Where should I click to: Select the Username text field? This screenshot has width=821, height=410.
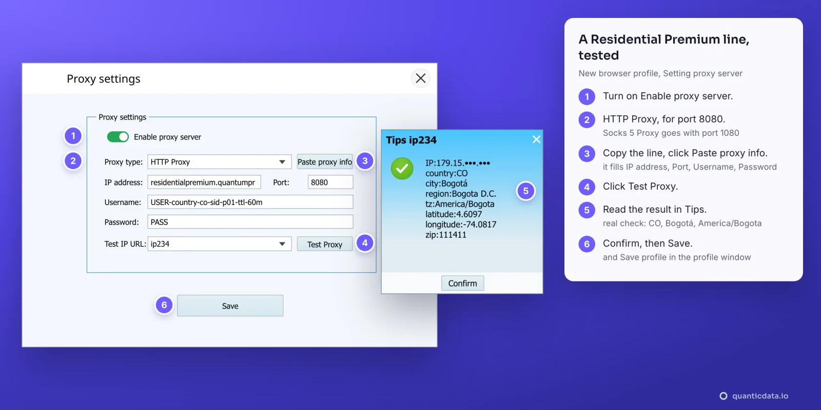point(250,202)
